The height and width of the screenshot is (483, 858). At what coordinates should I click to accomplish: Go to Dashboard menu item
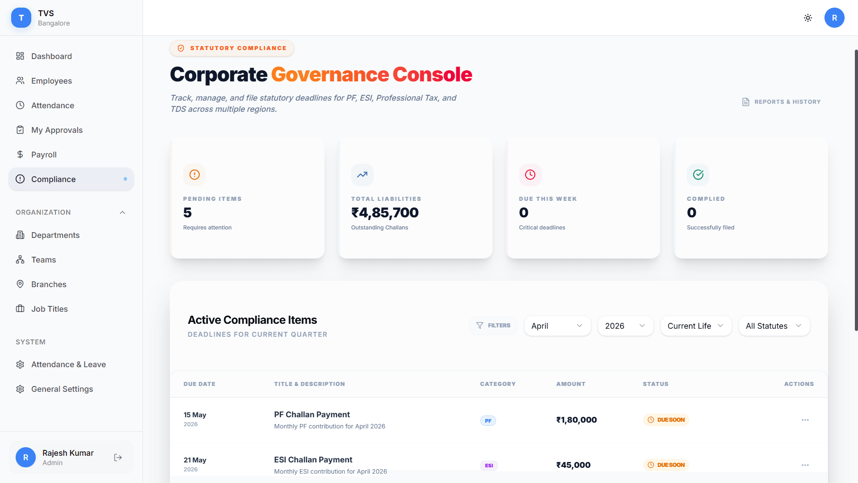coord(71,56)
